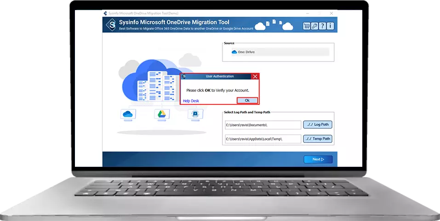Screen dimensions: 440x221
Task: Open the activation key icon
Action: coord(314,26)
